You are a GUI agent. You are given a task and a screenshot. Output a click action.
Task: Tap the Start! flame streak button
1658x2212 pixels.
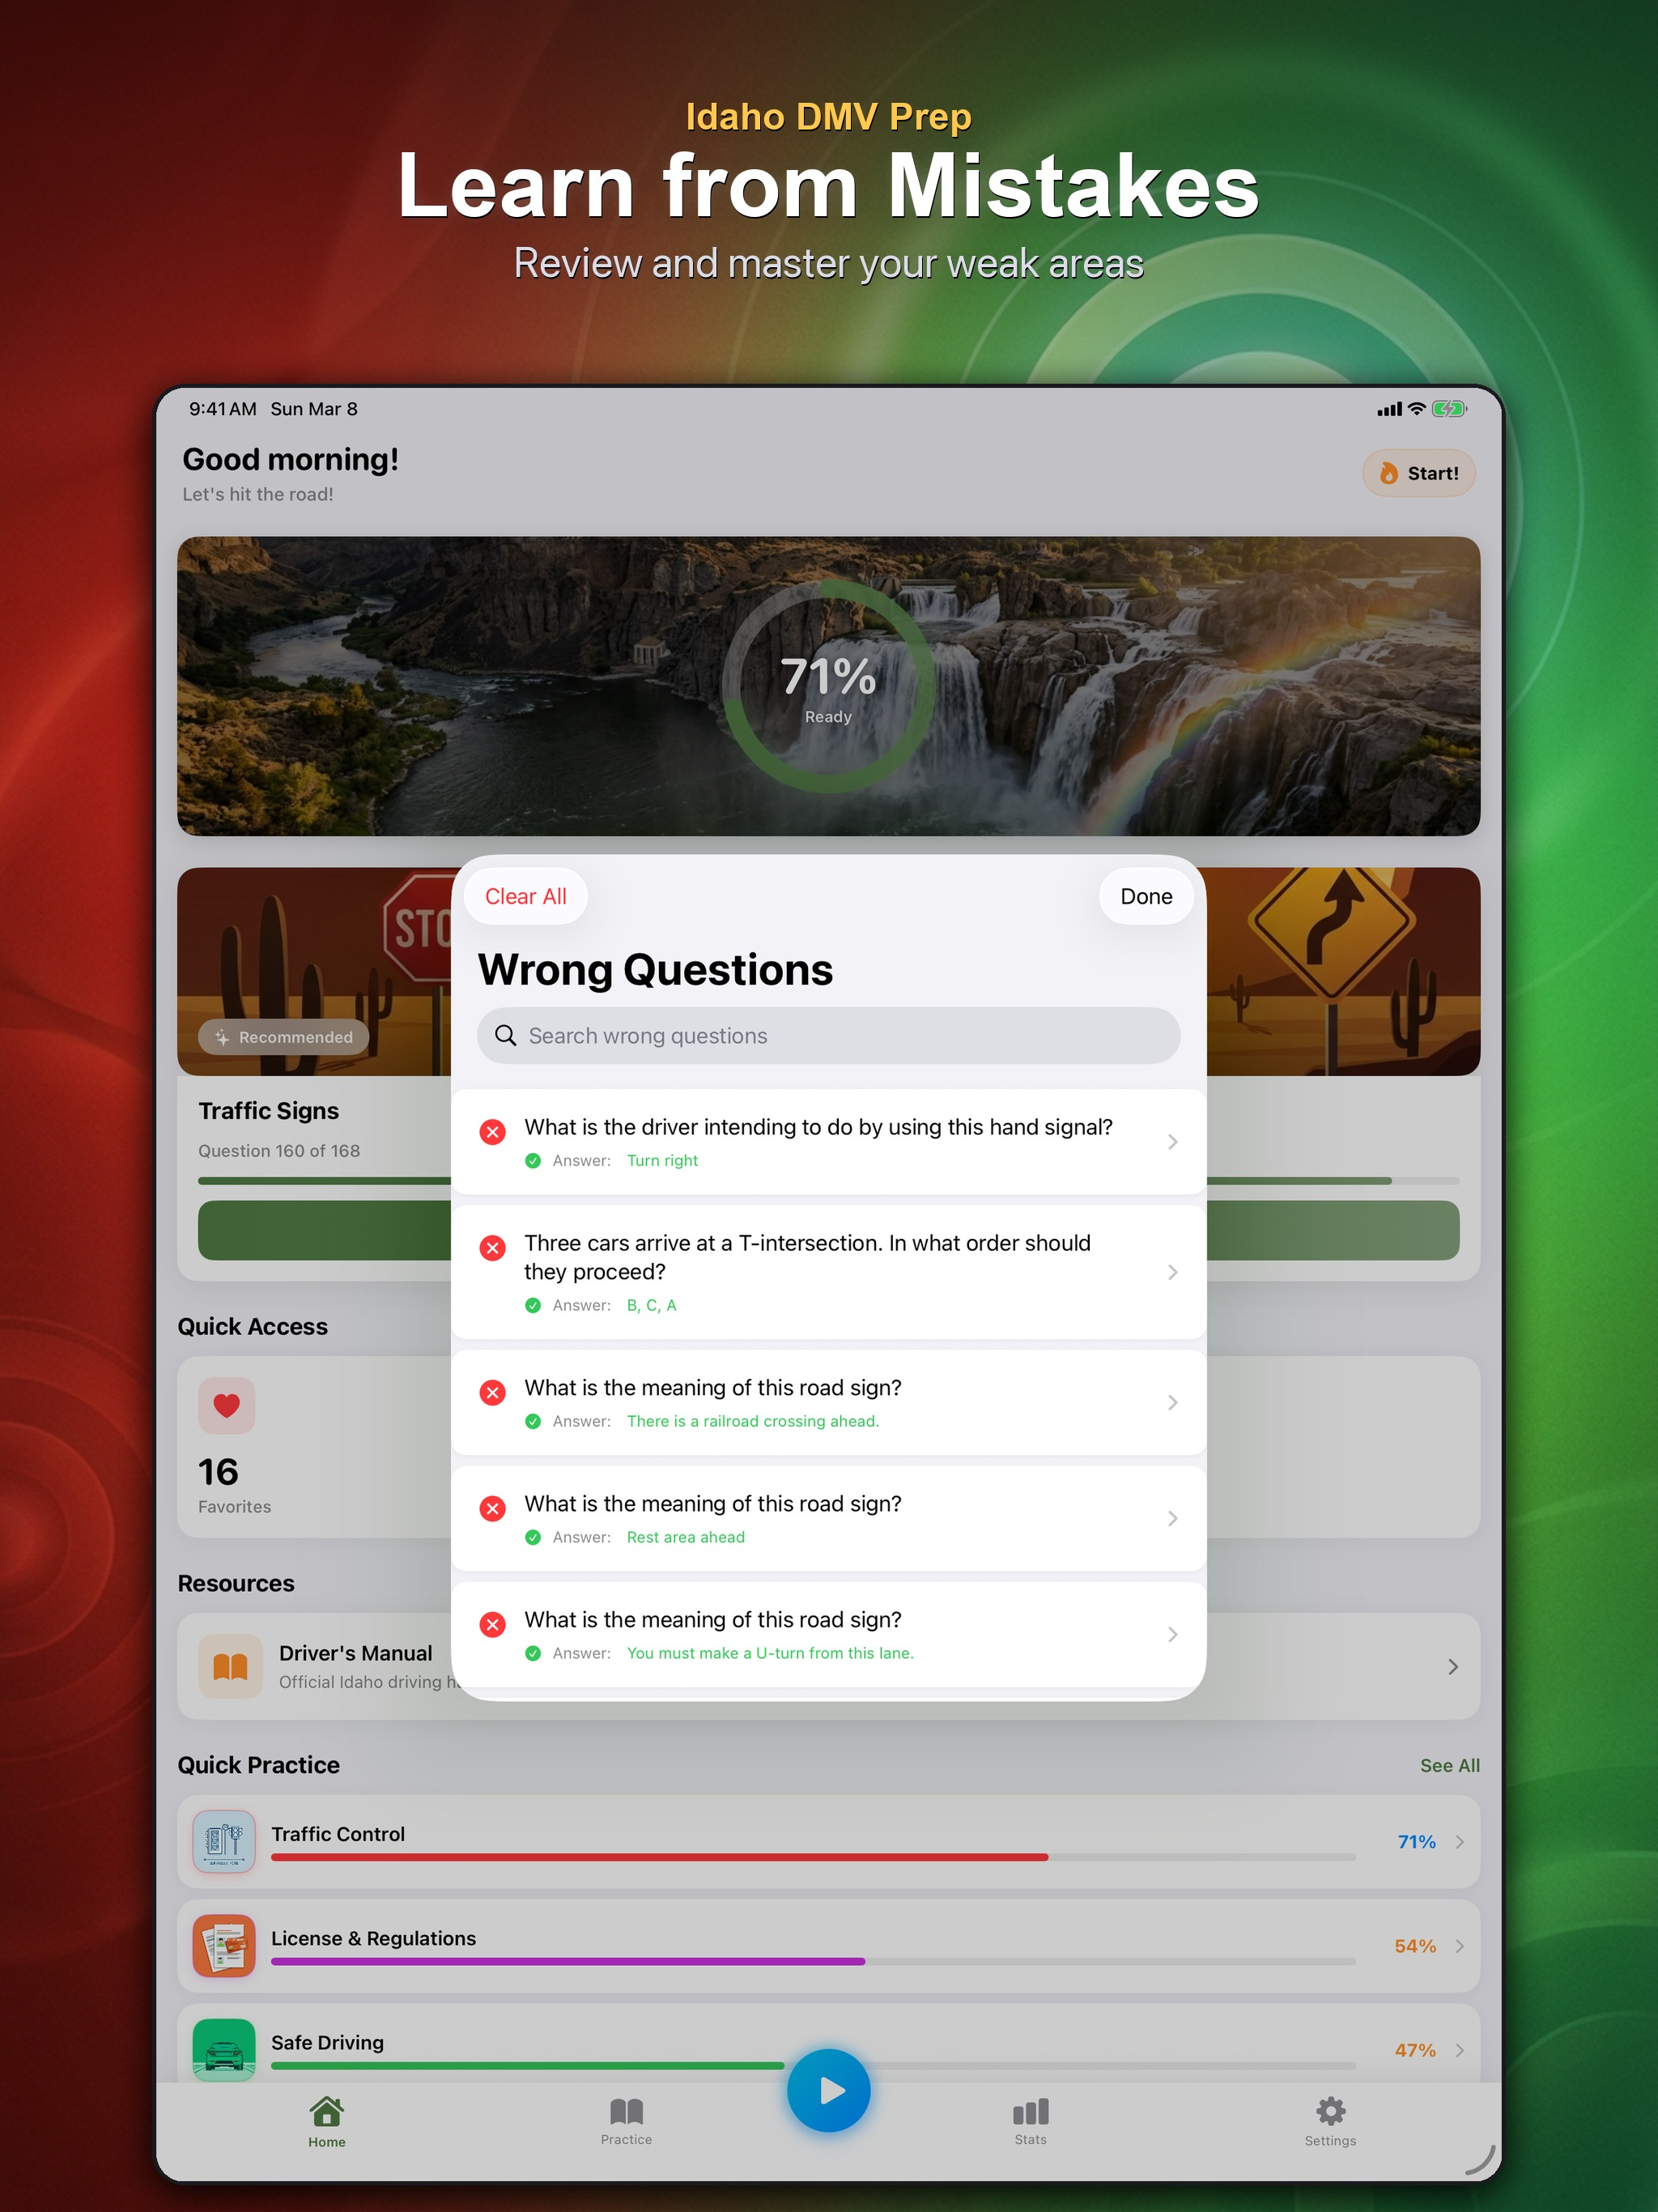tap(1418, 473)
